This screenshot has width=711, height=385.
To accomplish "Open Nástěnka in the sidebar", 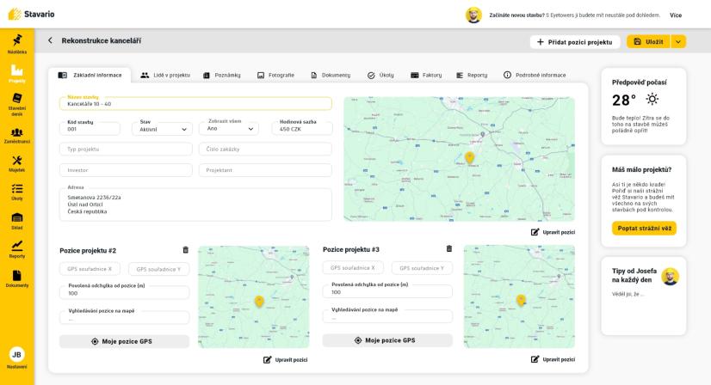I will pyautogui.click(x=16, y=44).
